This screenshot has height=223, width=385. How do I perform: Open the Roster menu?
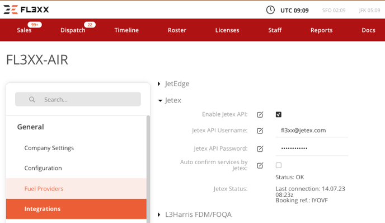pos(177,30)
